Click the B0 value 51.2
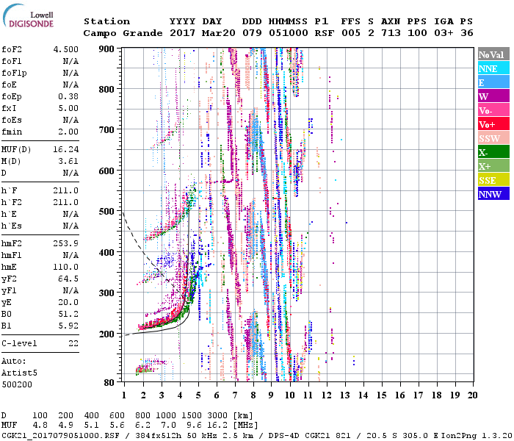The image size is (514, 441). point(68,314)
